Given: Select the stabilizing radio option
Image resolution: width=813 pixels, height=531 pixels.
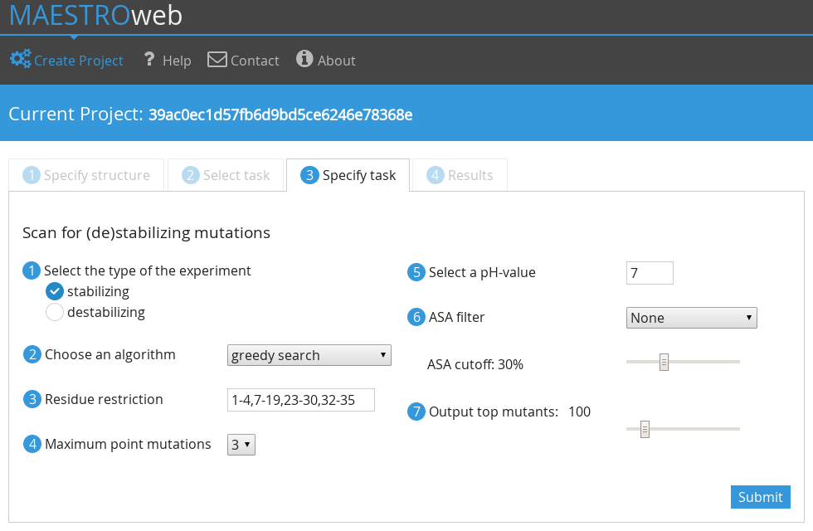Looking at the screenshot, I should tap(55, 291).
